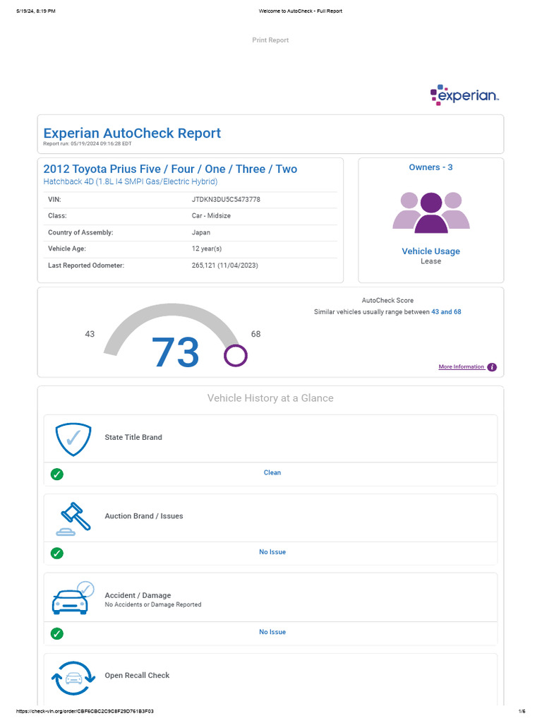The image size is (542, 723).
Task: Click No Issue under Accident / Damage
Action: 272,632
